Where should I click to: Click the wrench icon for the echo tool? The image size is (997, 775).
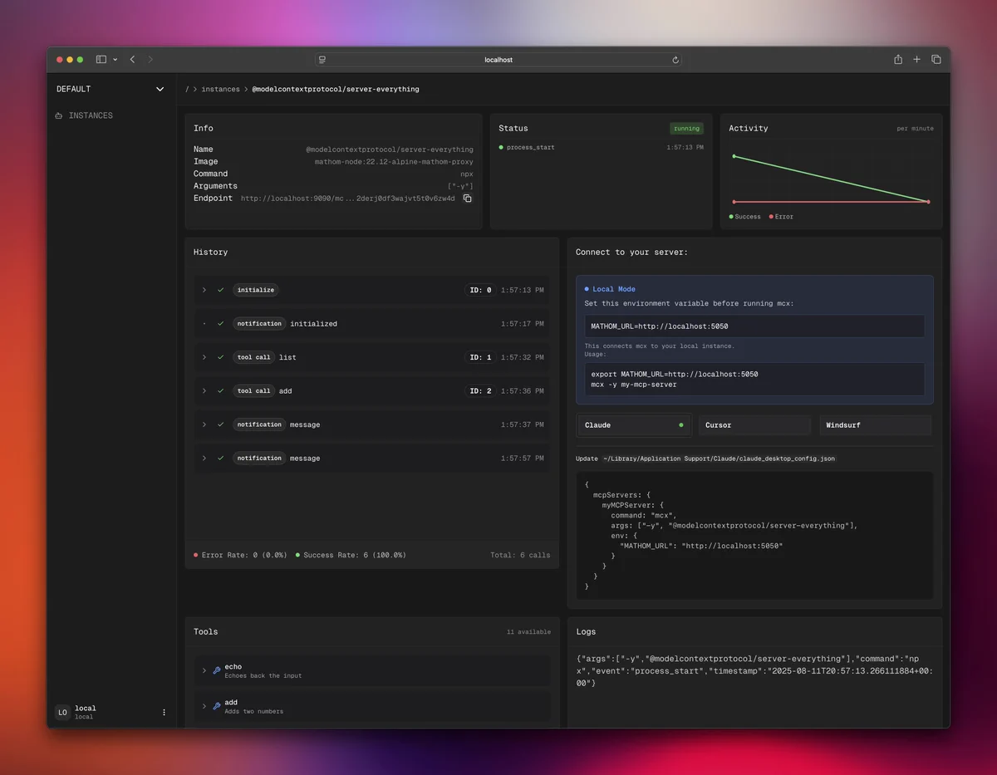coord(217,670)
